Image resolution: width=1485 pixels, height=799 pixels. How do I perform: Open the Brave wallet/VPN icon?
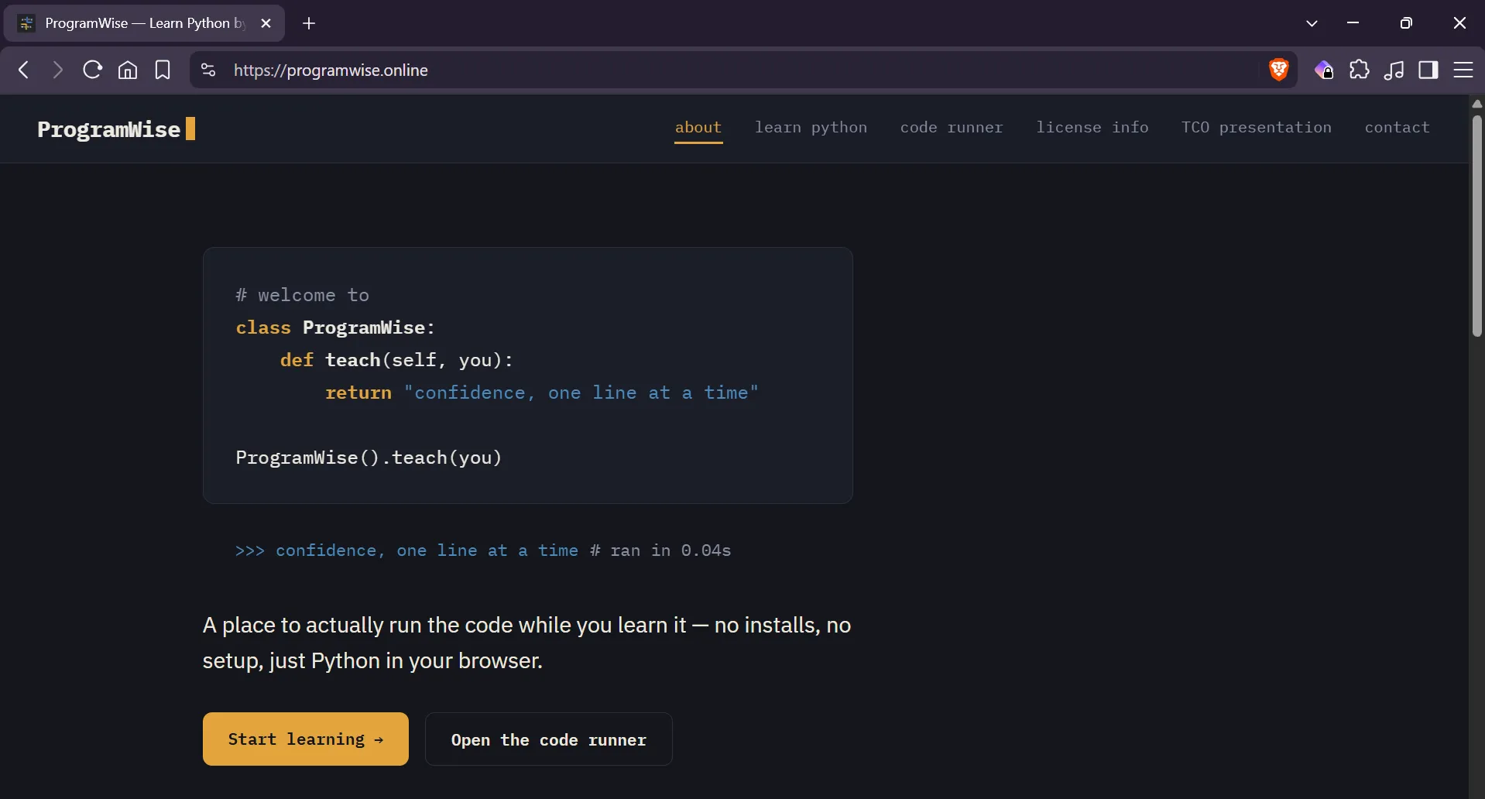(x=1324, y=70)
